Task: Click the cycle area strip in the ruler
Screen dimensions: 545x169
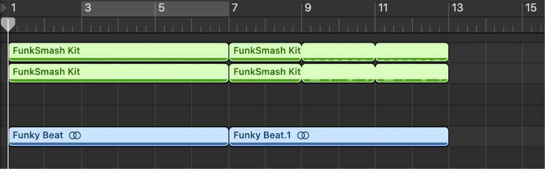Action: coord(155,9)
